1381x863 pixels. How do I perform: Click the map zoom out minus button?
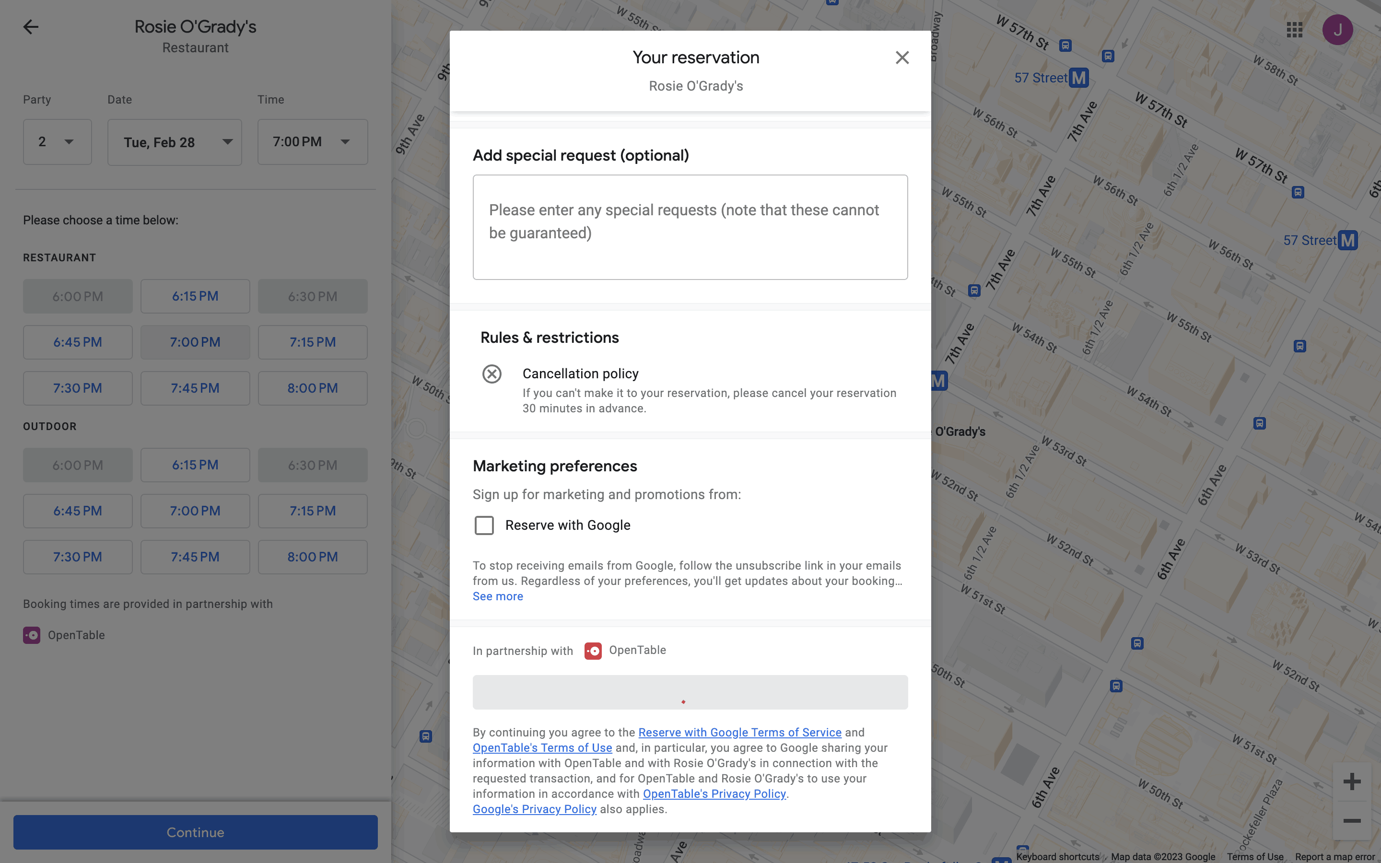click(x=1351, y=821)
